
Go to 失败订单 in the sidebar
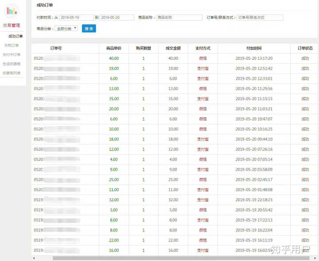click(x=12, y=45)
